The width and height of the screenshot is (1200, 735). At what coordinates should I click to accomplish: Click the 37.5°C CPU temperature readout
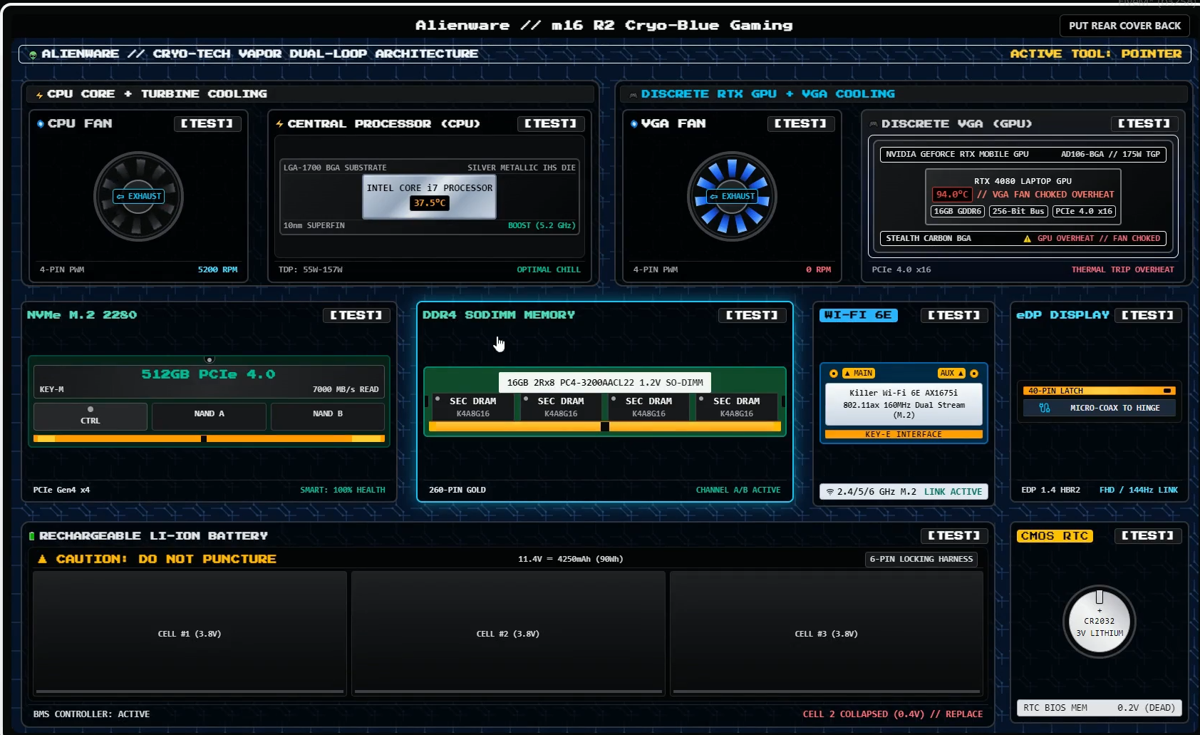click(429, 203)
